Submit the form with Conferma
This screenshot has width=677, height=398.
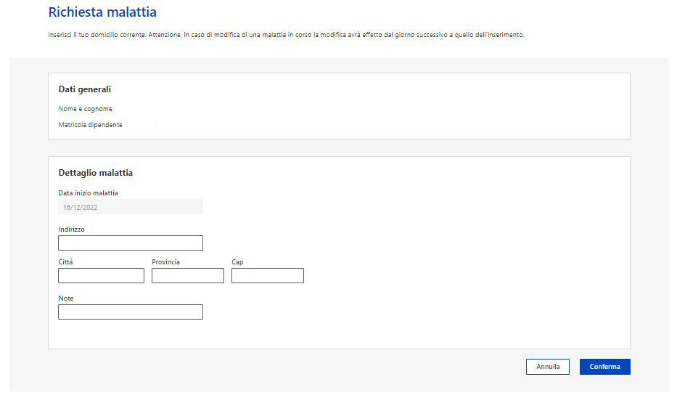604,367
